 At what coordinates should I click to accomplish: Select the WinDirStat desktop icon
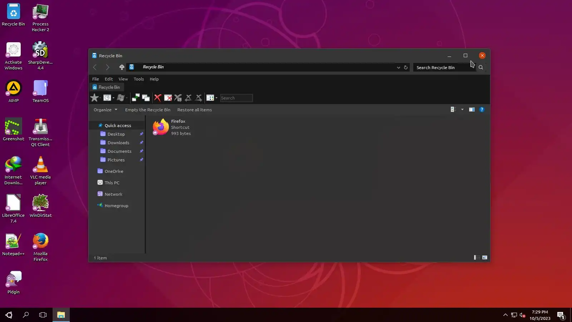[40, 206]
